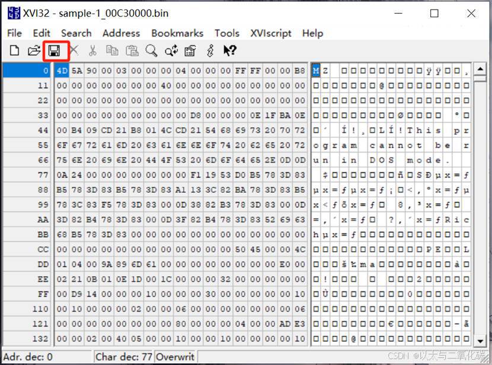Minimize the XVI32 window
The width and height of the screenshot is (492, 365).
pyautogui.click(x=398, y=13)
